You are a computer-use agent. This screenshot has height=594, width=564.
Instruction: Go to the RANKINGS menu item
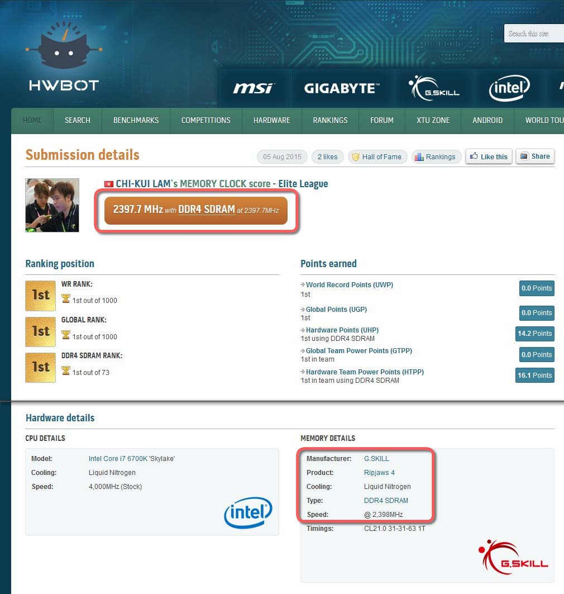(x=330, y=120)
